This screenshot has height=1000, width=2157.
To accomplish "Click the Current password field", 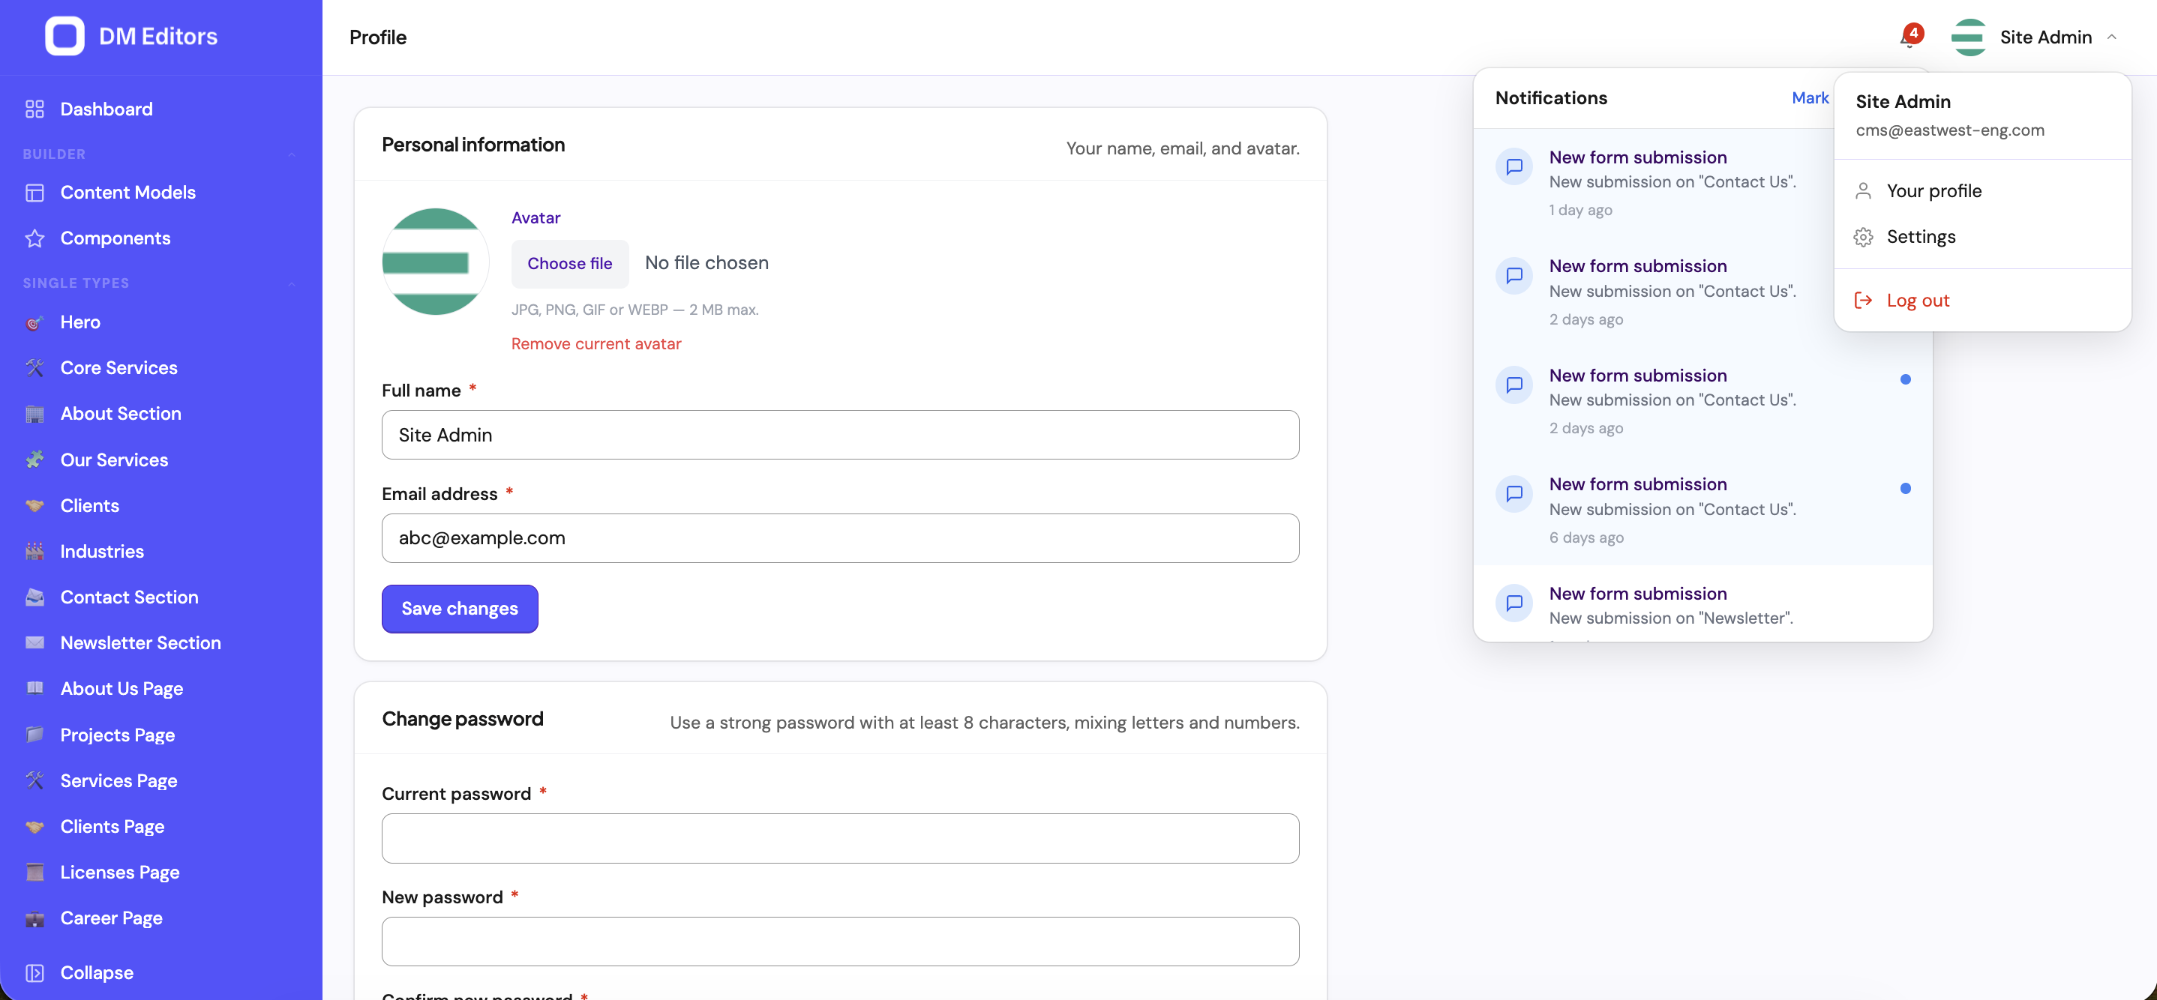I will (840, 837).
